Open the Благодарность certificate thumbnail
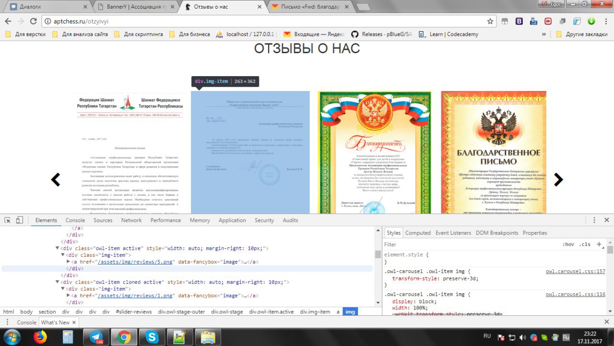614x346 pixels. [x=375, y=152]
